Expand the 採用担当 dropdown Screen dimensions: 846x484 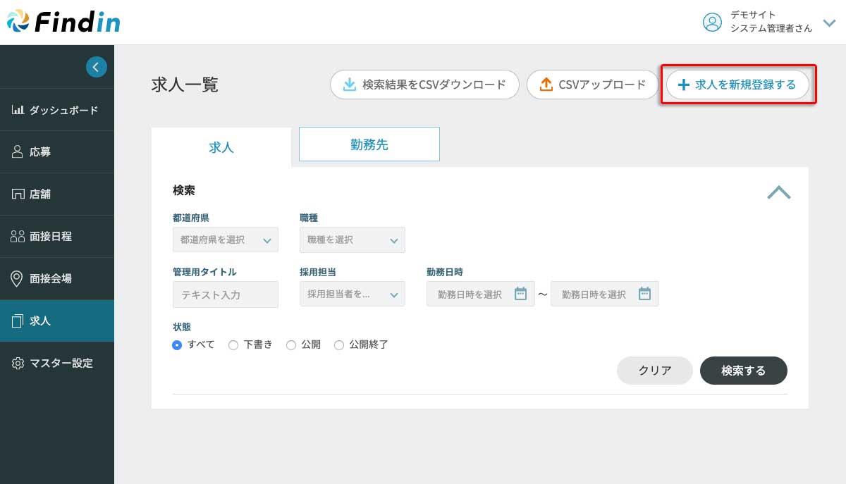pos(352,294)
